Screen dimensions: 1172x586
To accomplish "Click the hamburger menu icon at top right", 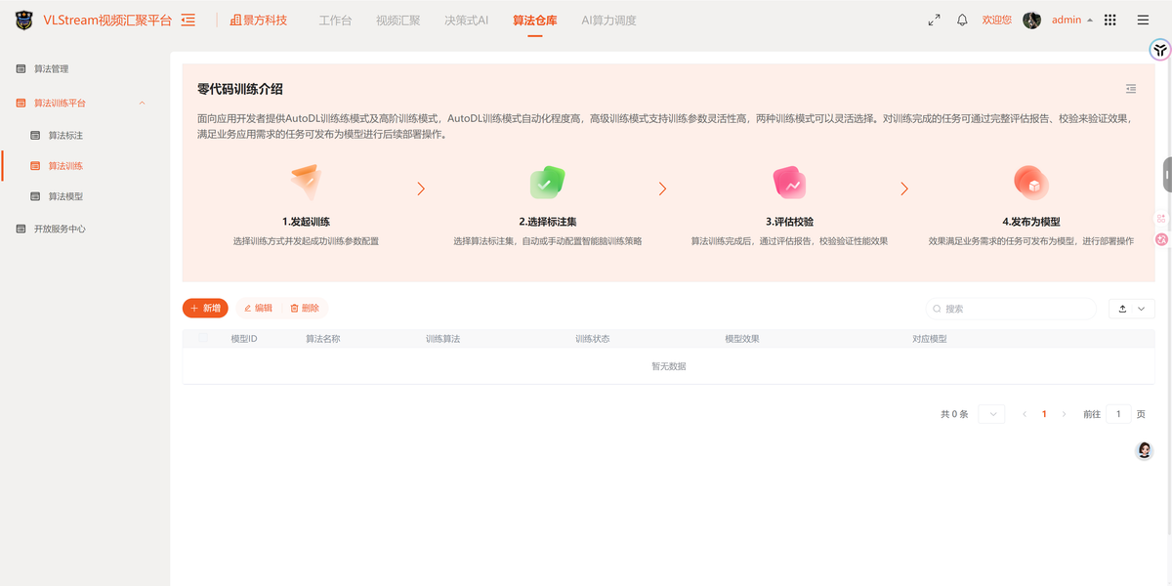I will point(1143,20).
